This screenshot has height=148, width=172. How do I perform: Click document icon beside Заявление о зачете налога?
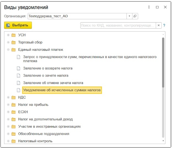pyautogui.click(x=18, y=76)
